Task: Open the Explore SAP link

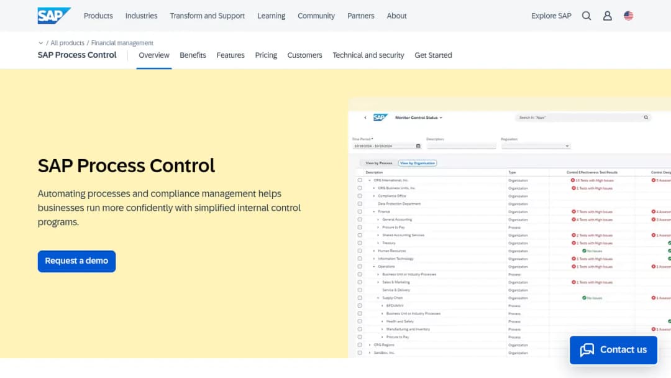Action: pyautogui.click(x=551, y=16)
